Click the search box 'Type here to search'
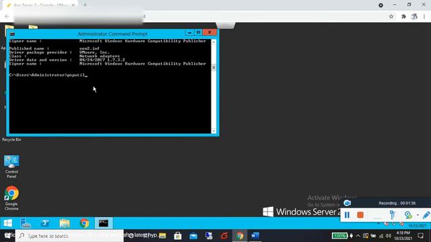The height and width of the screenshot is (242, 431). pos(69,236)
